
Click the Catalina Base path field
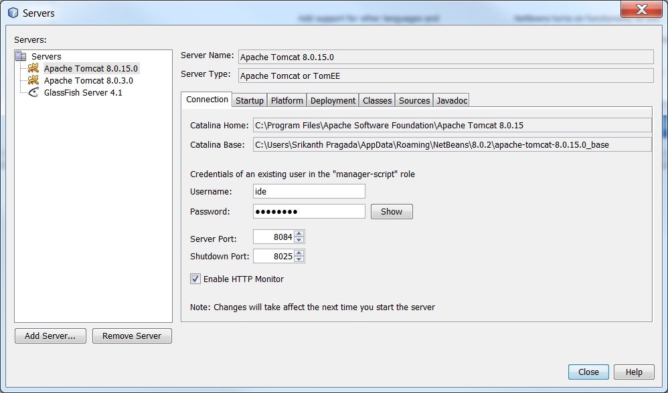coord(452,144)
